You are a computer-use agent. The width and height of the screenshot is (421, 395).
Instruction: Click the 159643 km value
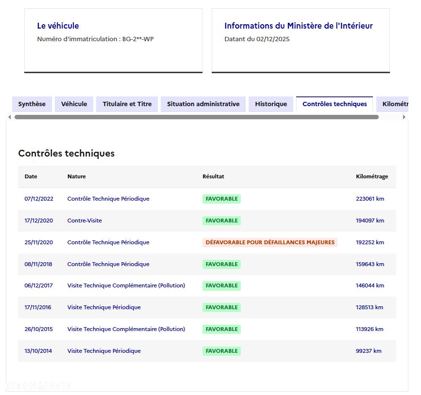[x=370, y=264]
